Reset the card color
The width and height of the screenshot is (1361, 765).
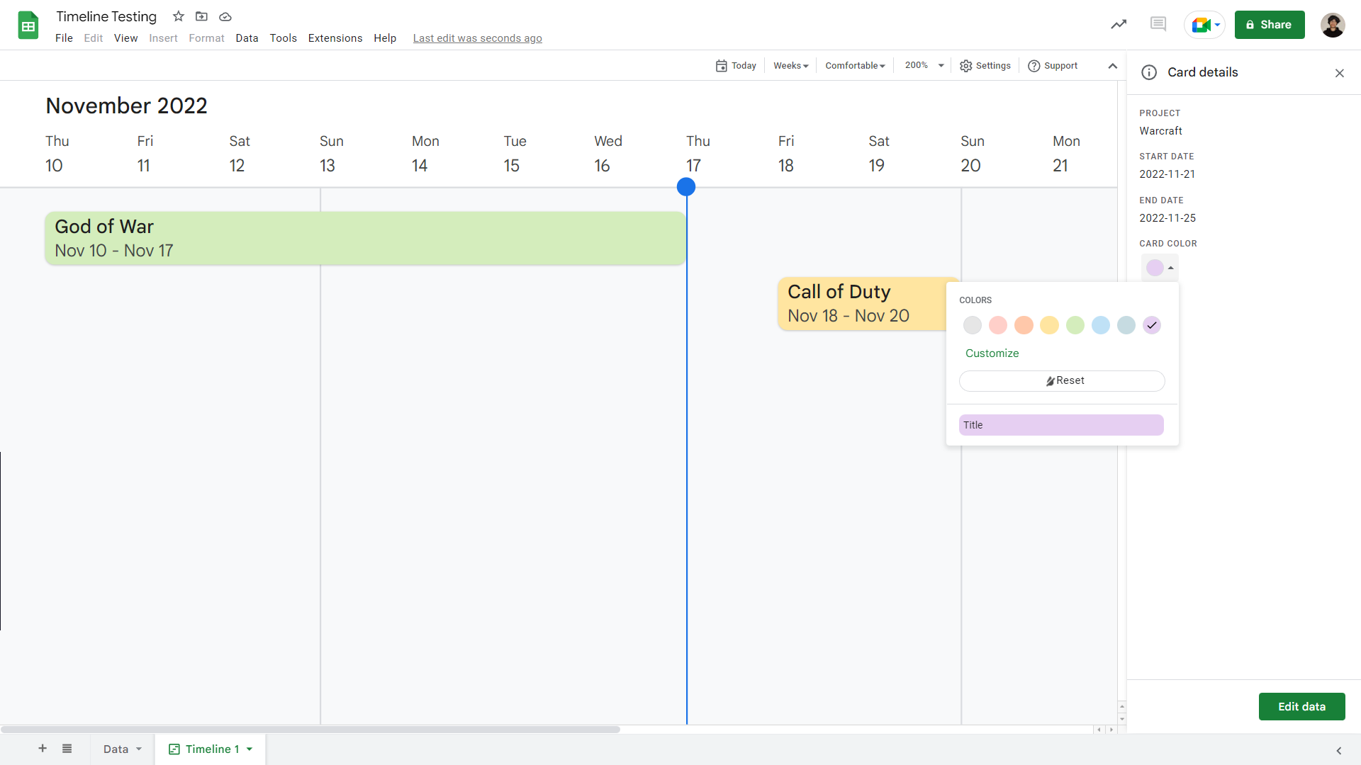point(1061,380)
